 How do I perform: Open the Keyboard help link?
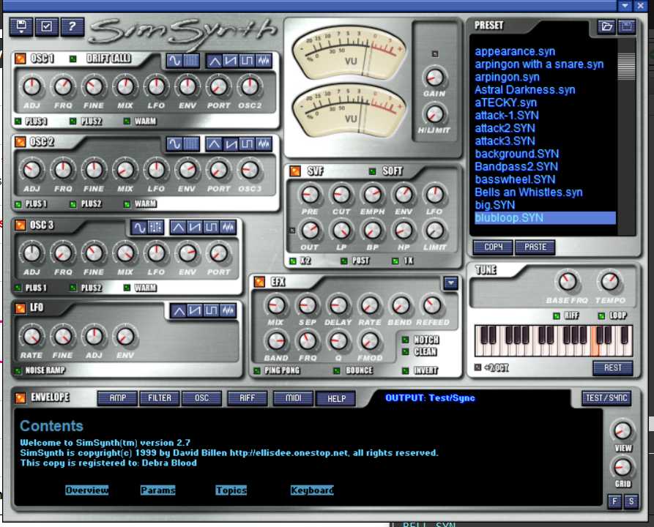tap(311, 490)
